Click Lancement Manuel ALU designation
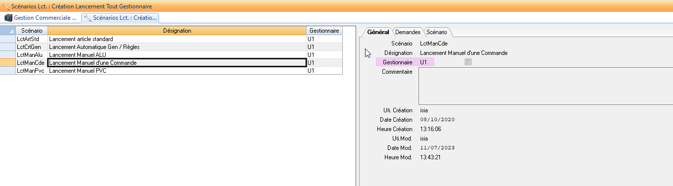 click(177, 55)
